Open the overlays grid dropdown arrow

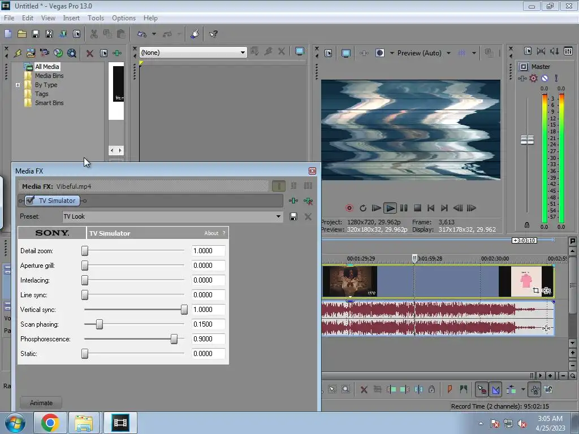474,53
